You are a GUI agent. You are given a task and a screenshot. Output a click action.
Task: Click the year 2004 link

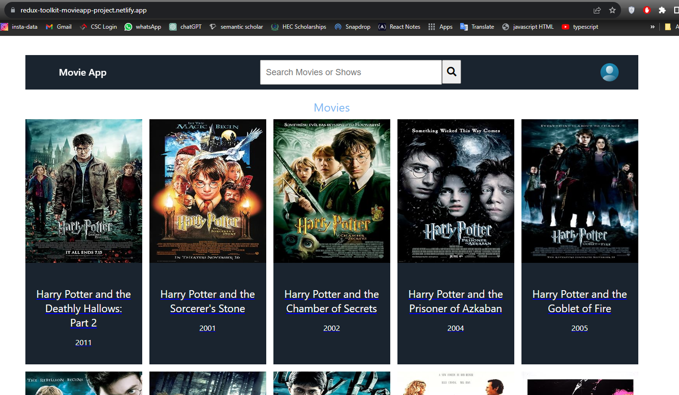[455, 328]
